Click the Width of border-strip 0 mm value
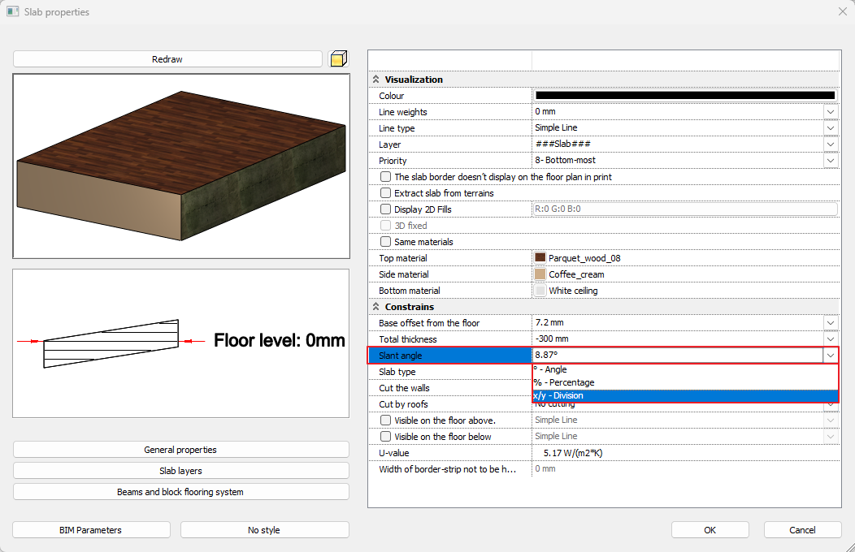The height and width of the screenshot is (552, 855). [x=545, y=468]
